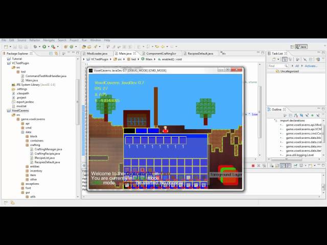
Task: Click the Run External Tools icon
Action: coord(53,47)
